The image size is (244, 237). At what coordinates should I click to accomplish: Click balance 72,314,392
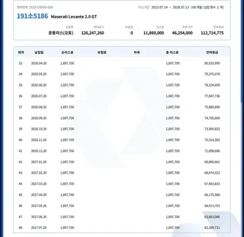pos(212,140)
